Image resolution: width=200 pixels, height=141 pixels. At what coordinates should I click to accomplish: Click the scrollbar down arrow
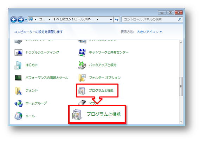(181, 122)
